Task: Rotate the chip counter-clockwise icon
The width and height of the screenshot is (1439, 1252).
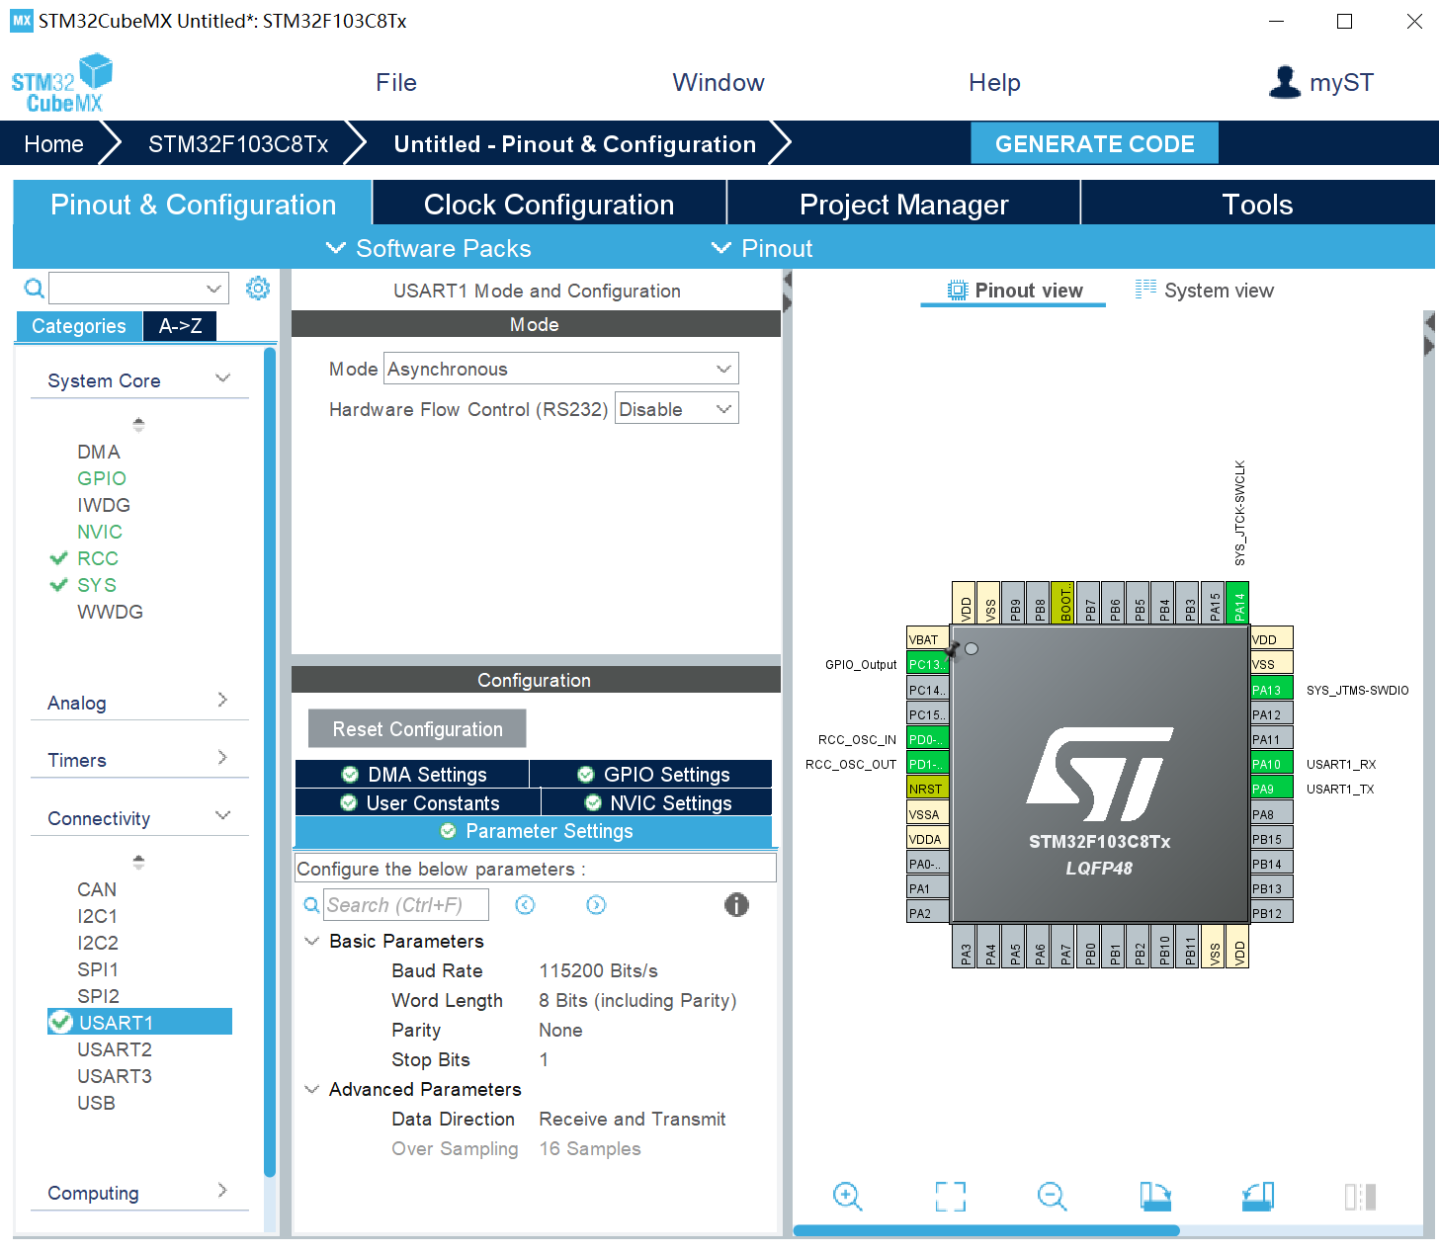Action: coord(1258,1197)
